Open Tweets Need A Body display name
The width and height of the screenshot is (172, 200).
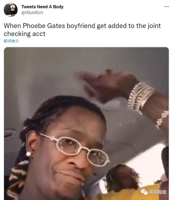coord(42,7)
